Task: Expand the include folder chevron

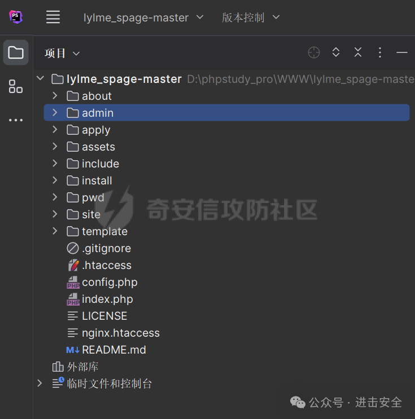Action: [x=55, y=164]
